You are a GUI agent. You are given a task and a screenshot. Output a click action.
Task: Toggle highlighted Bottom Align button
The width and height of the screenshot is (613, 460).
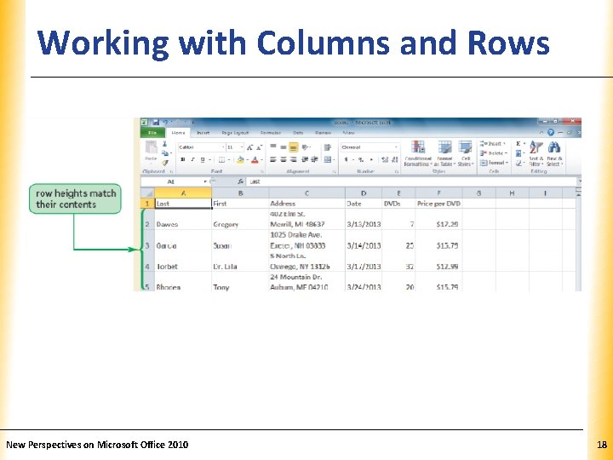tap(293, 147)
